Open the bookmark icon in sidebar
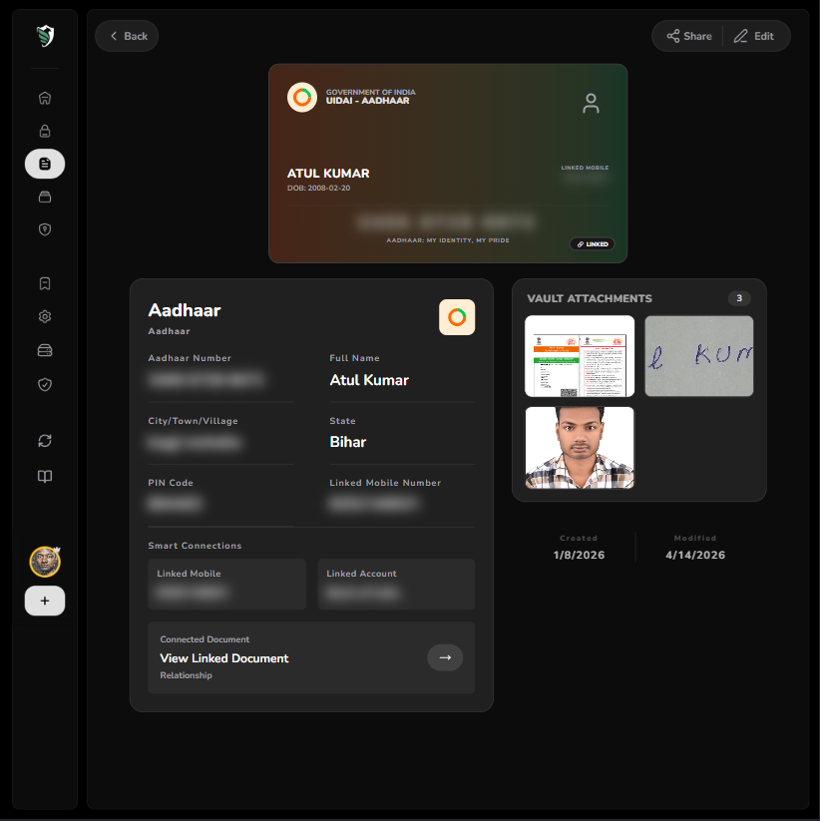 [x=45, y=283]
